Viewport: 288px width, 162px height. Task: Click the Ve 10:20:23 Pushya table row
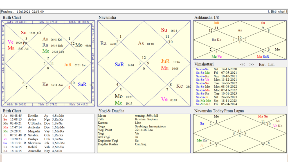[34, 139]
